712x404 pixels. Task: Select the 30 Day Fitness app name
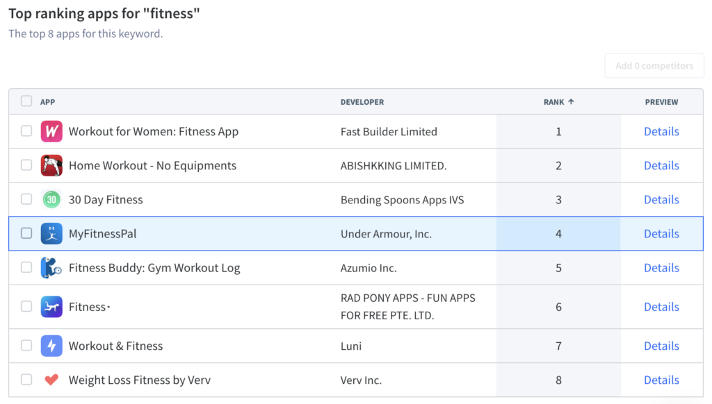(x=106, y=199)
